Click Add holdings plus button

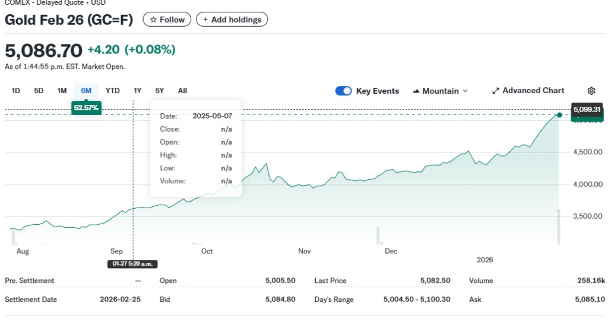232,20
